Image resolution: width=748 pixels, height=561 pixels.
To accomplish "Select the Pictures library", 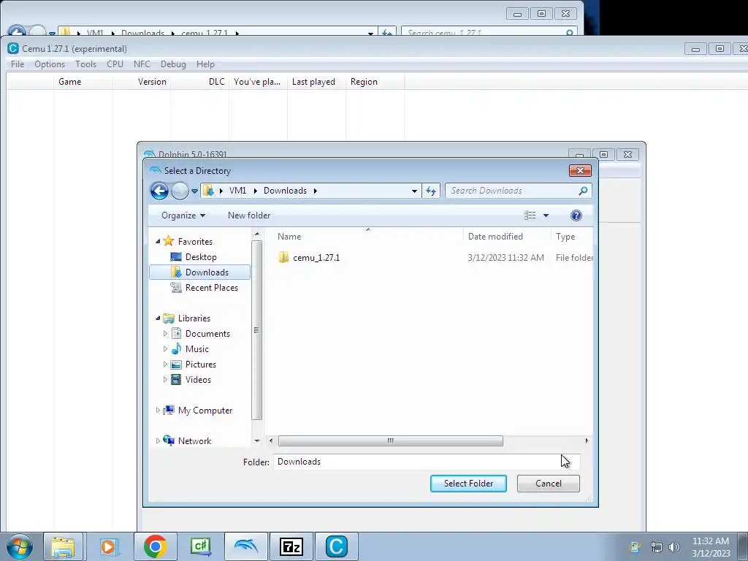I will pos(200,365).
